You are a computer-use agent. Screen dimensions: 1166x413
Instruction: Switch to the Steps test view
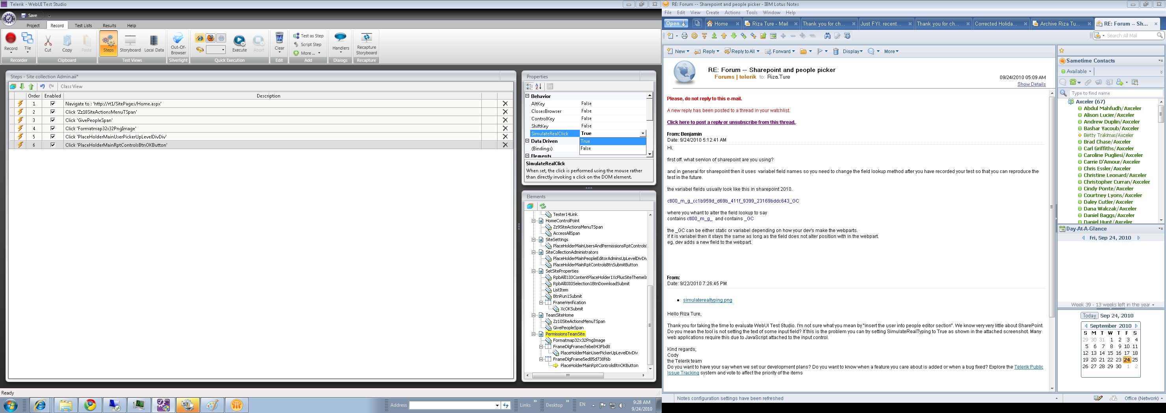click(x=109, y=43)
